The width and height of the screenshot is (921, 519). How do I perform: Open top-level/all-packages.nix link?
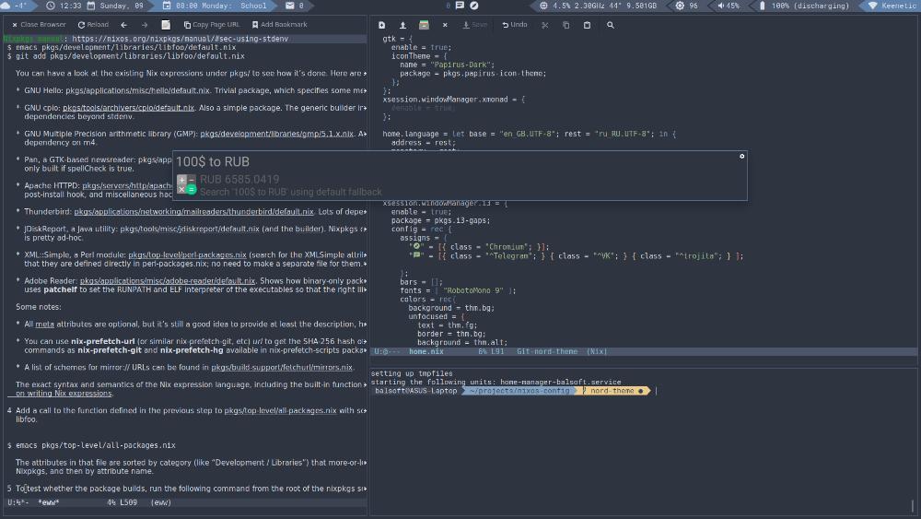(280, 411)
